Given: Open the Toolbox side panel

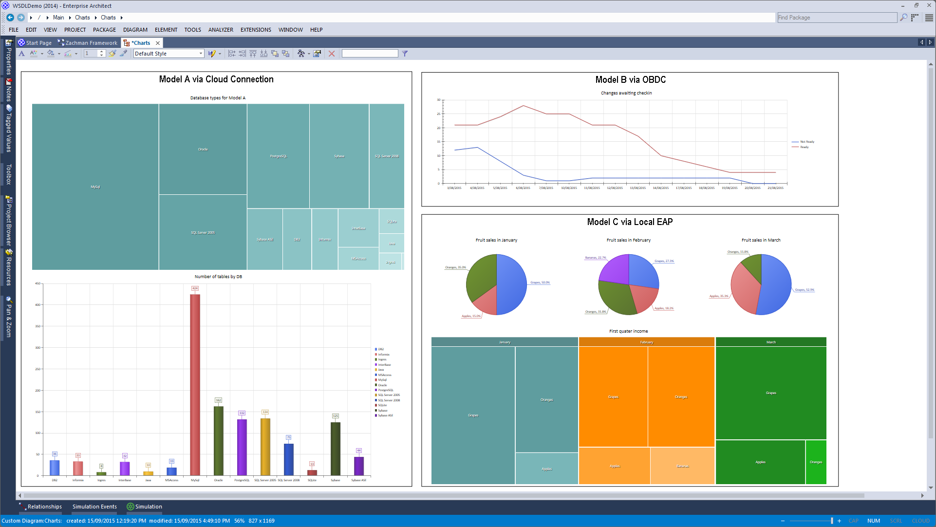Looking at the screenshot, I should pyautogui.click(x=8, y=174).
